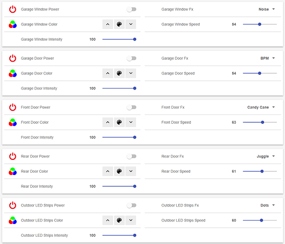Toggle the Garage Window Power switch
The image size is (285, 244).
click(132, 9)
